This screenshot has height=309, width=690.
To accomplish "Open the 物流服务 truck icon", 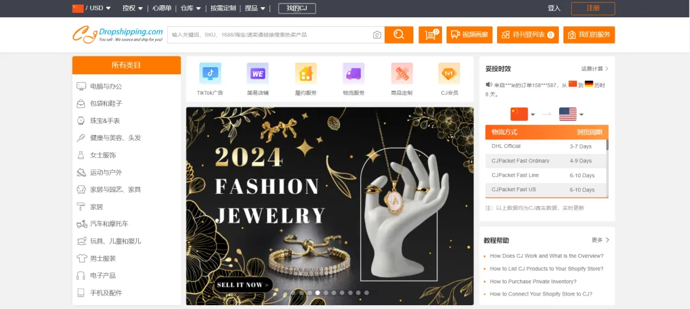I will pyautogui.click(x=353, y=74).
